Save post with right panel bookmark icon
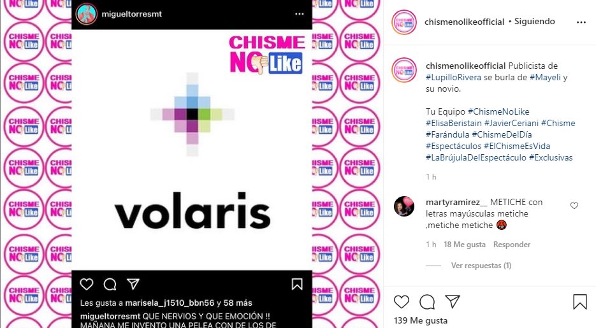Viewport: 596px width, 328px height. pos(580,302)
